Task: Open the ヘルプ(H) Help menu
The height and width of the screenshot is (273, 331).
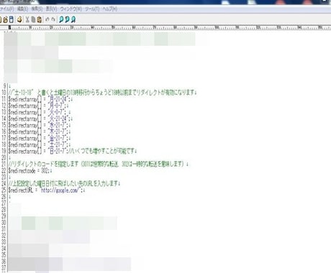Action: [110, 9]
